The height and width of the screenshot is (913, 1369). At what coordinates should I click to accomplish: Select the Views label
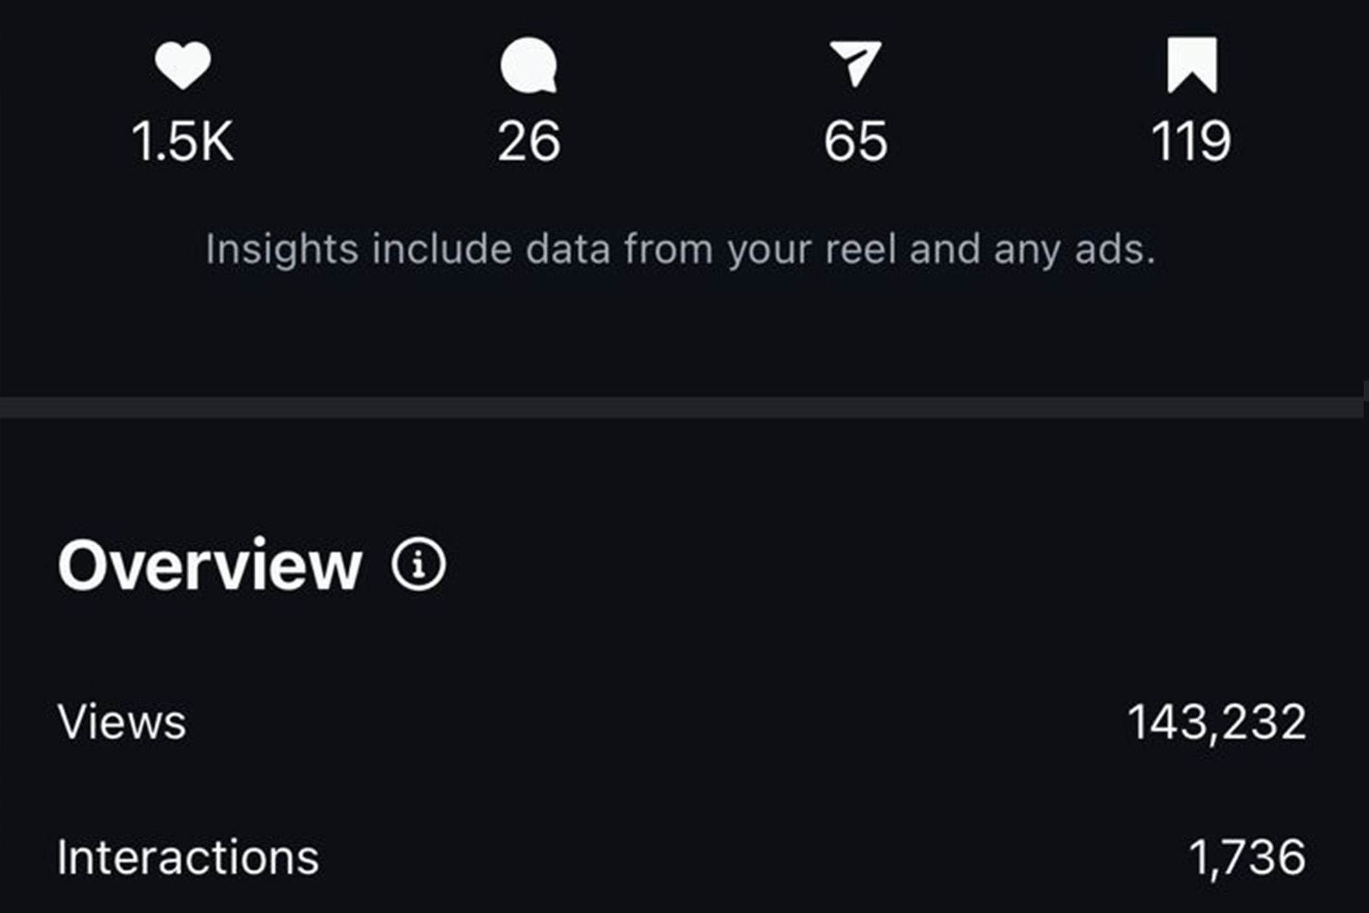[x=122, y=722]
